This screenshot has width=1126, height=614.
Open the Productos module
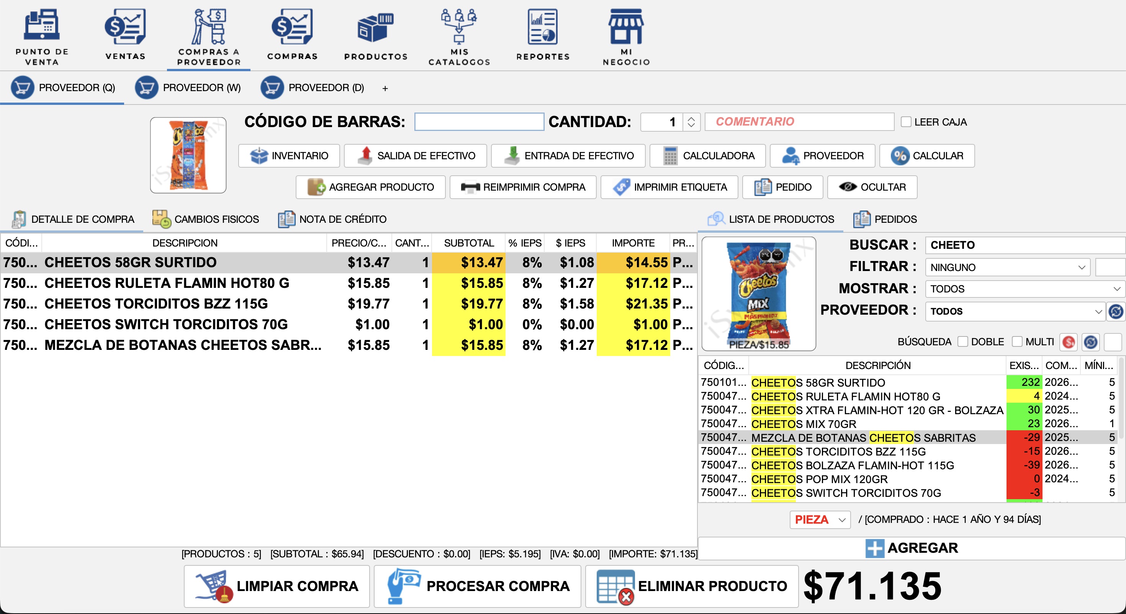tap(376, 36)
